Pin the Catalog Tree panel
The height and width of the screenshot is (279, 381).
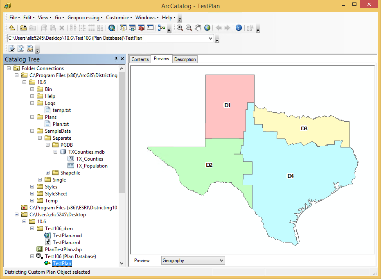116,59
